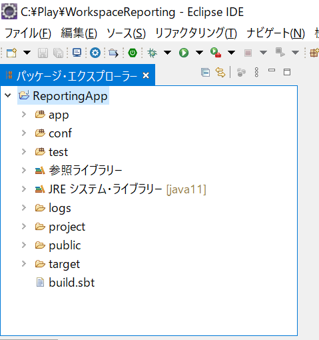The width and height of the screenshot is (319, 340).
Task: Expand the app source folder
Action: pos(24,115)
